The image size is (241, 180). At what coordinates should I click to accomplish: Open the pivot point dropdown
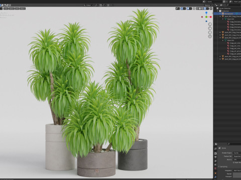[x=96, y=5]
